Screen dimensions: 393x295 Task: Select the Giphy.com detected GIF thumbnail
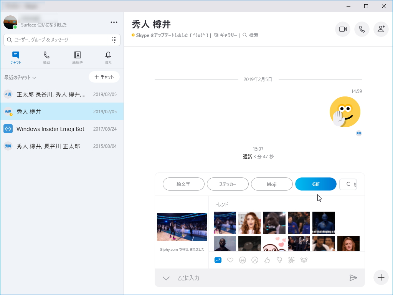pyautogui.click(x=182, y=227)
